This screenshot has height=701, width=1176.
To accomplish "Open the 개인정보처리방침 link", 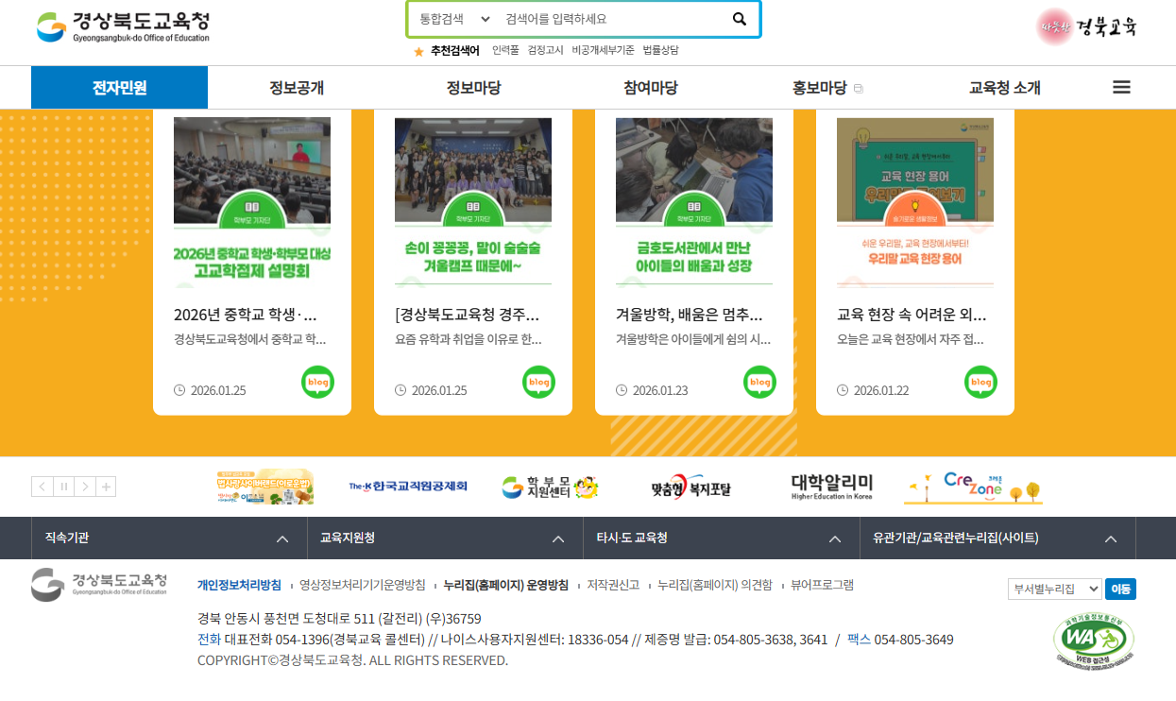I will click(x=239, y=585).
